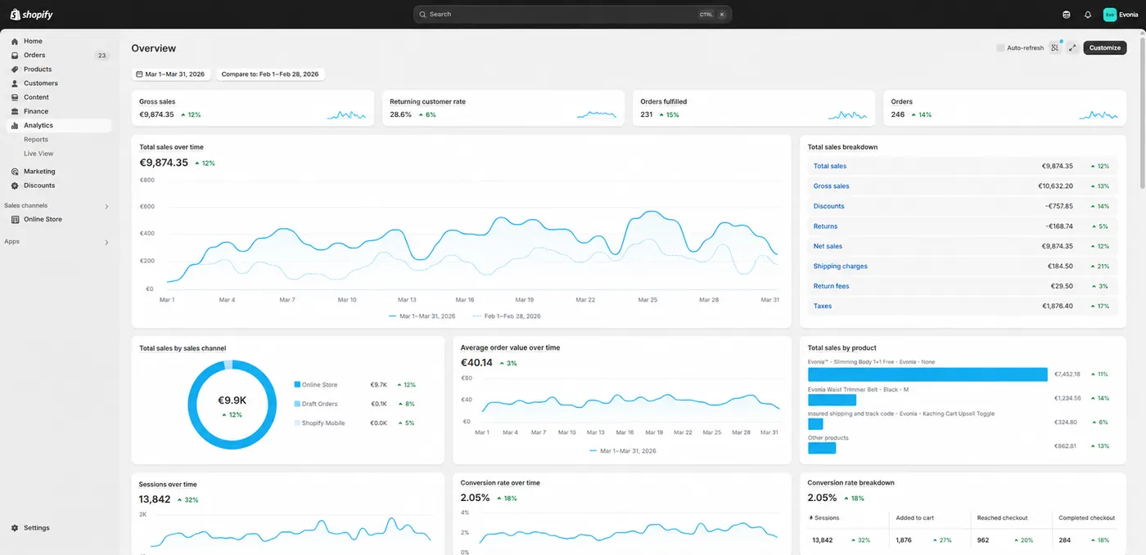Open the Gross sales breakdown link
This screenshot has height=555, width=1146.
pos(831,186)
